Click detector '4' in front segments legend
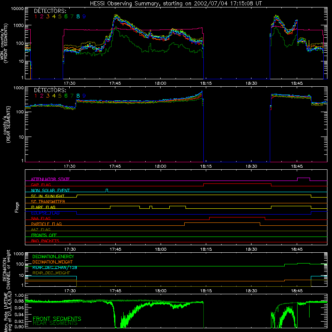 pos(54,16)
